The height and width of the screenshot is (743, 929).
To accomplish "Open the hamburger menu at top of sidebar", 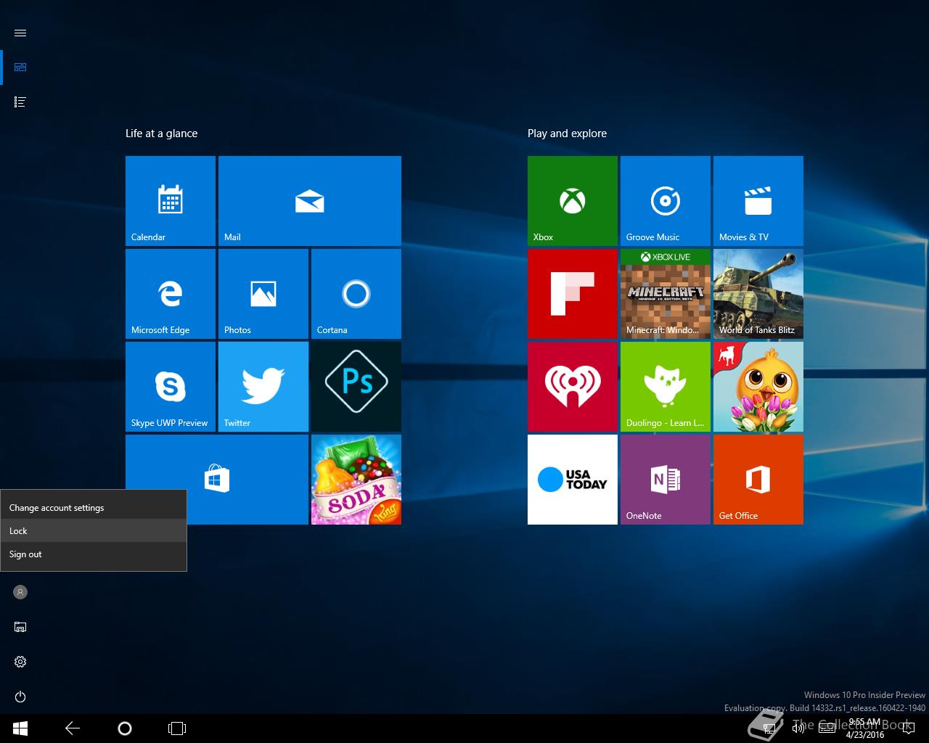I will (20, 33).
